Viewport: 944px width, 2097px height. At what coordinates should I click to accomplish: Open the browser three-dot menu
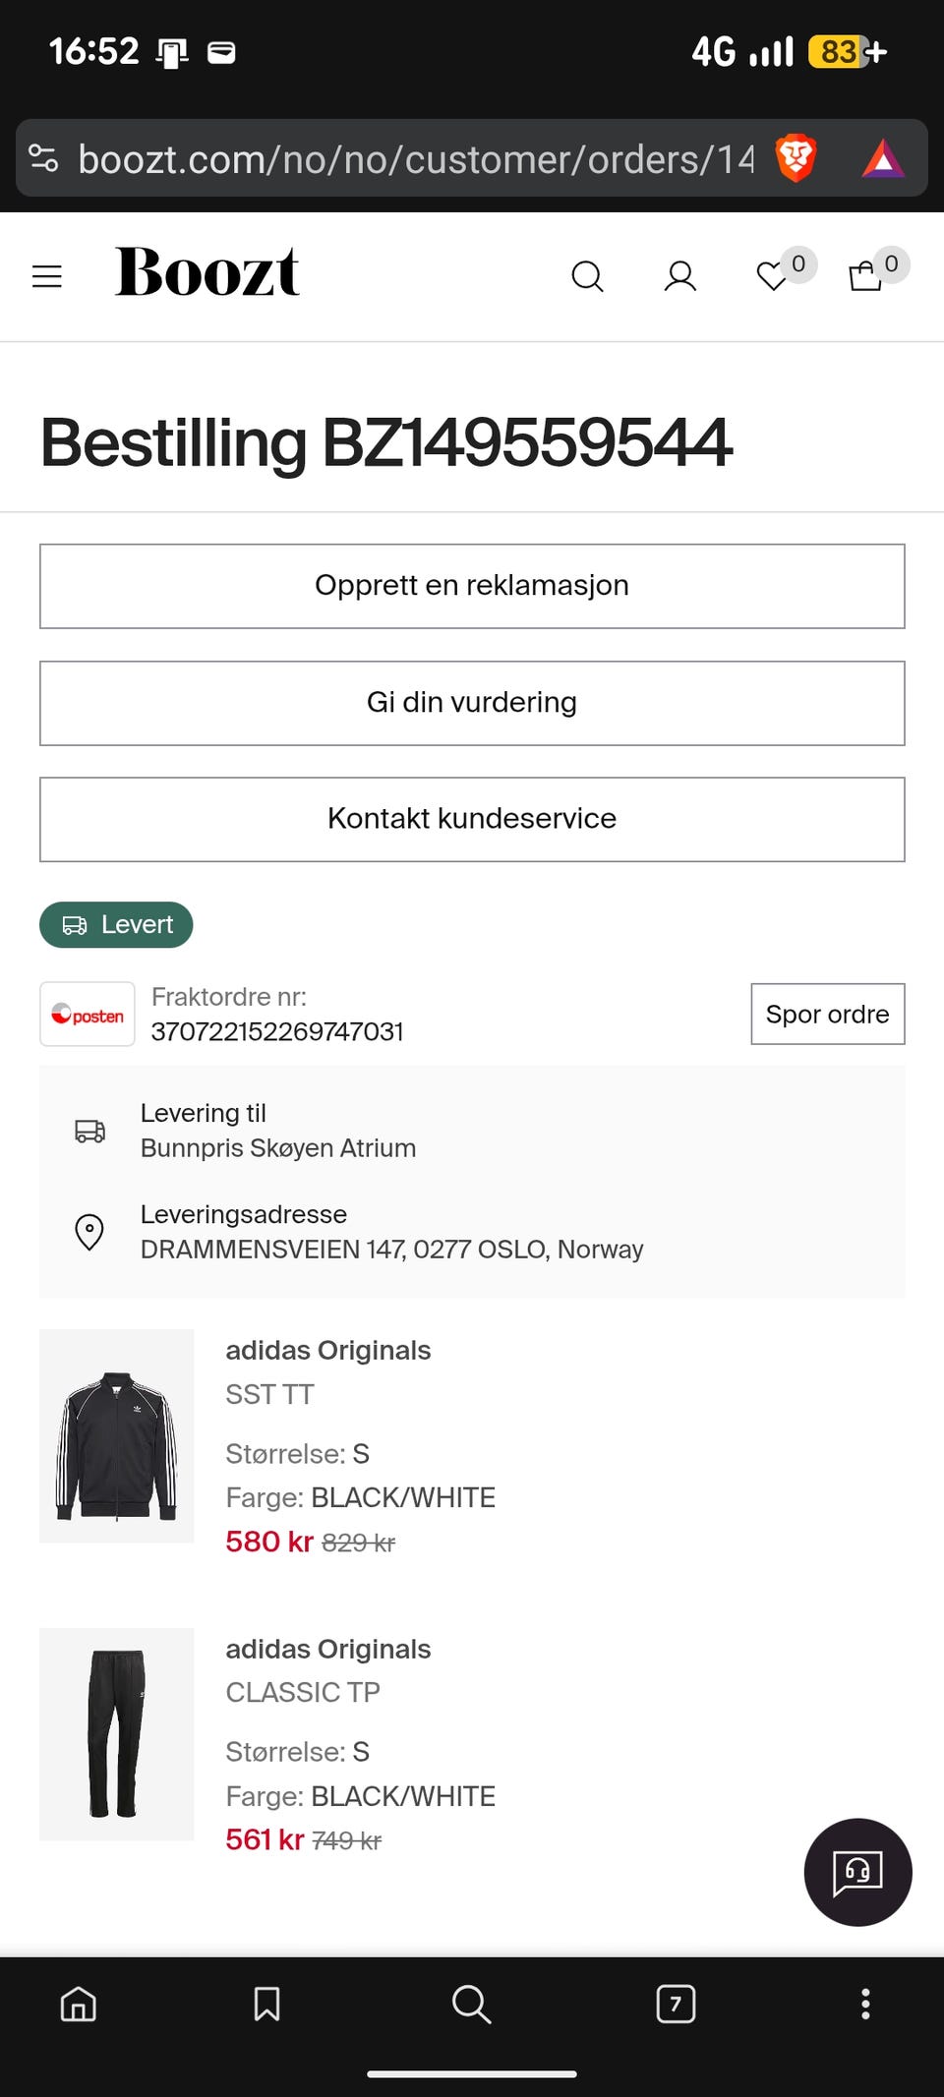tap(865, 2004)
